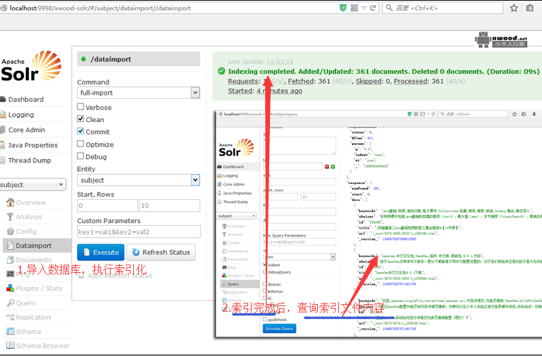Click the green indexing completed checkmark icon
The height and width of the screenshot is (356, 542).
221,71
